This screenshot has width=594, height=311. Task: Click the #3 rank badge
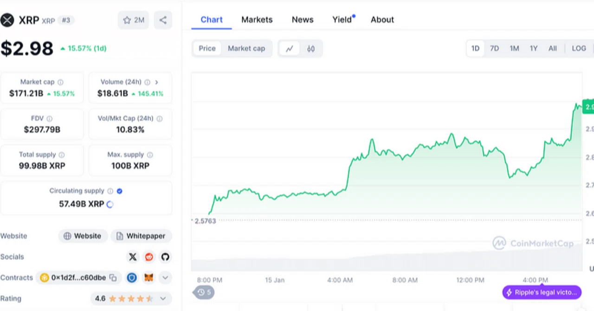(66, 20)
